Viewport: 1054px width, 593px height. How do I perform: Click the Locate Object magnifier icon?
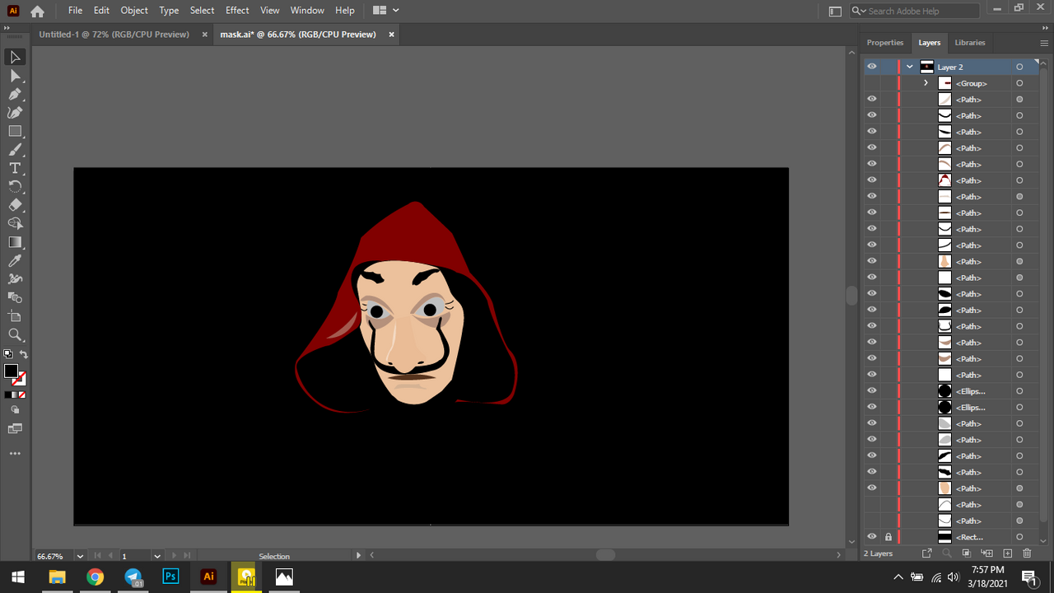tap(947, 553)
